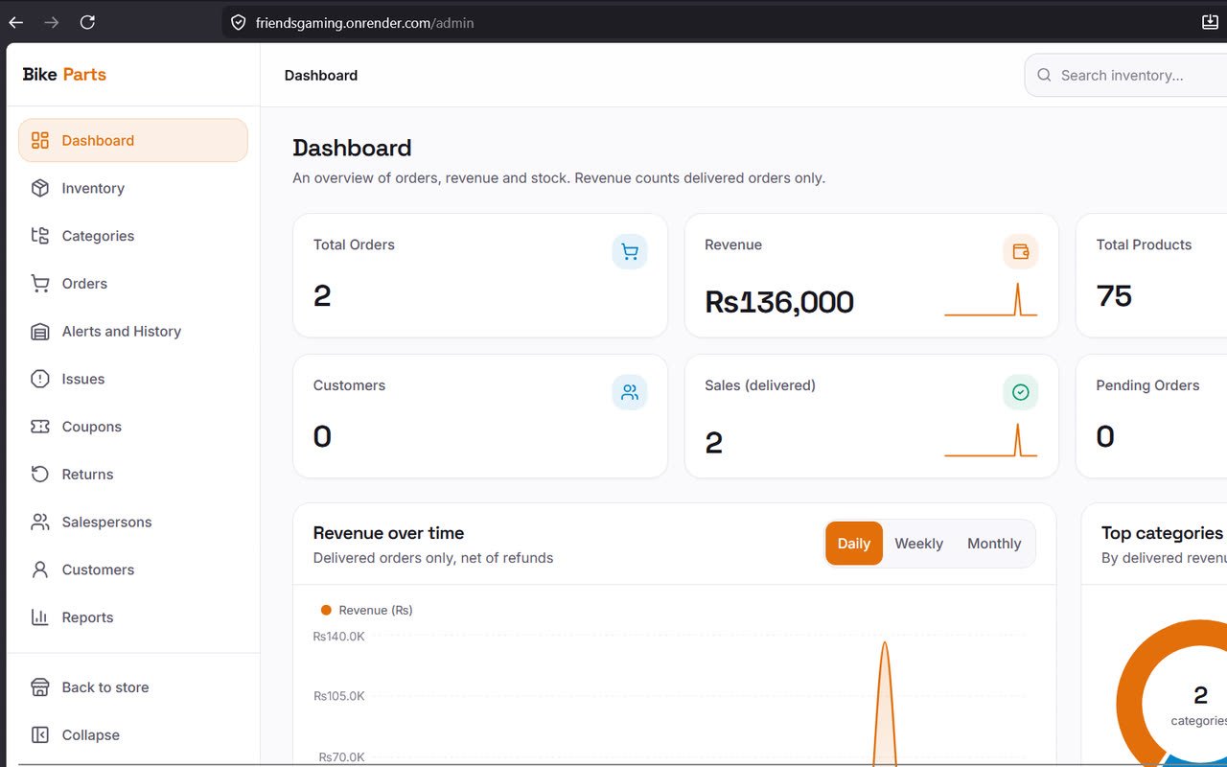Click the Back to store shop icon
The image size is (1227, 767).
(40, 687)
